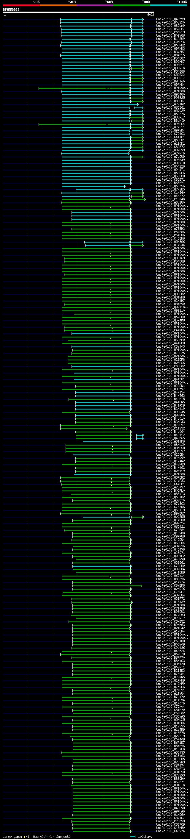Screen dimensions: 190x839
Task: Click the purple ~60% identity legend bar
Action: [95, 5]
